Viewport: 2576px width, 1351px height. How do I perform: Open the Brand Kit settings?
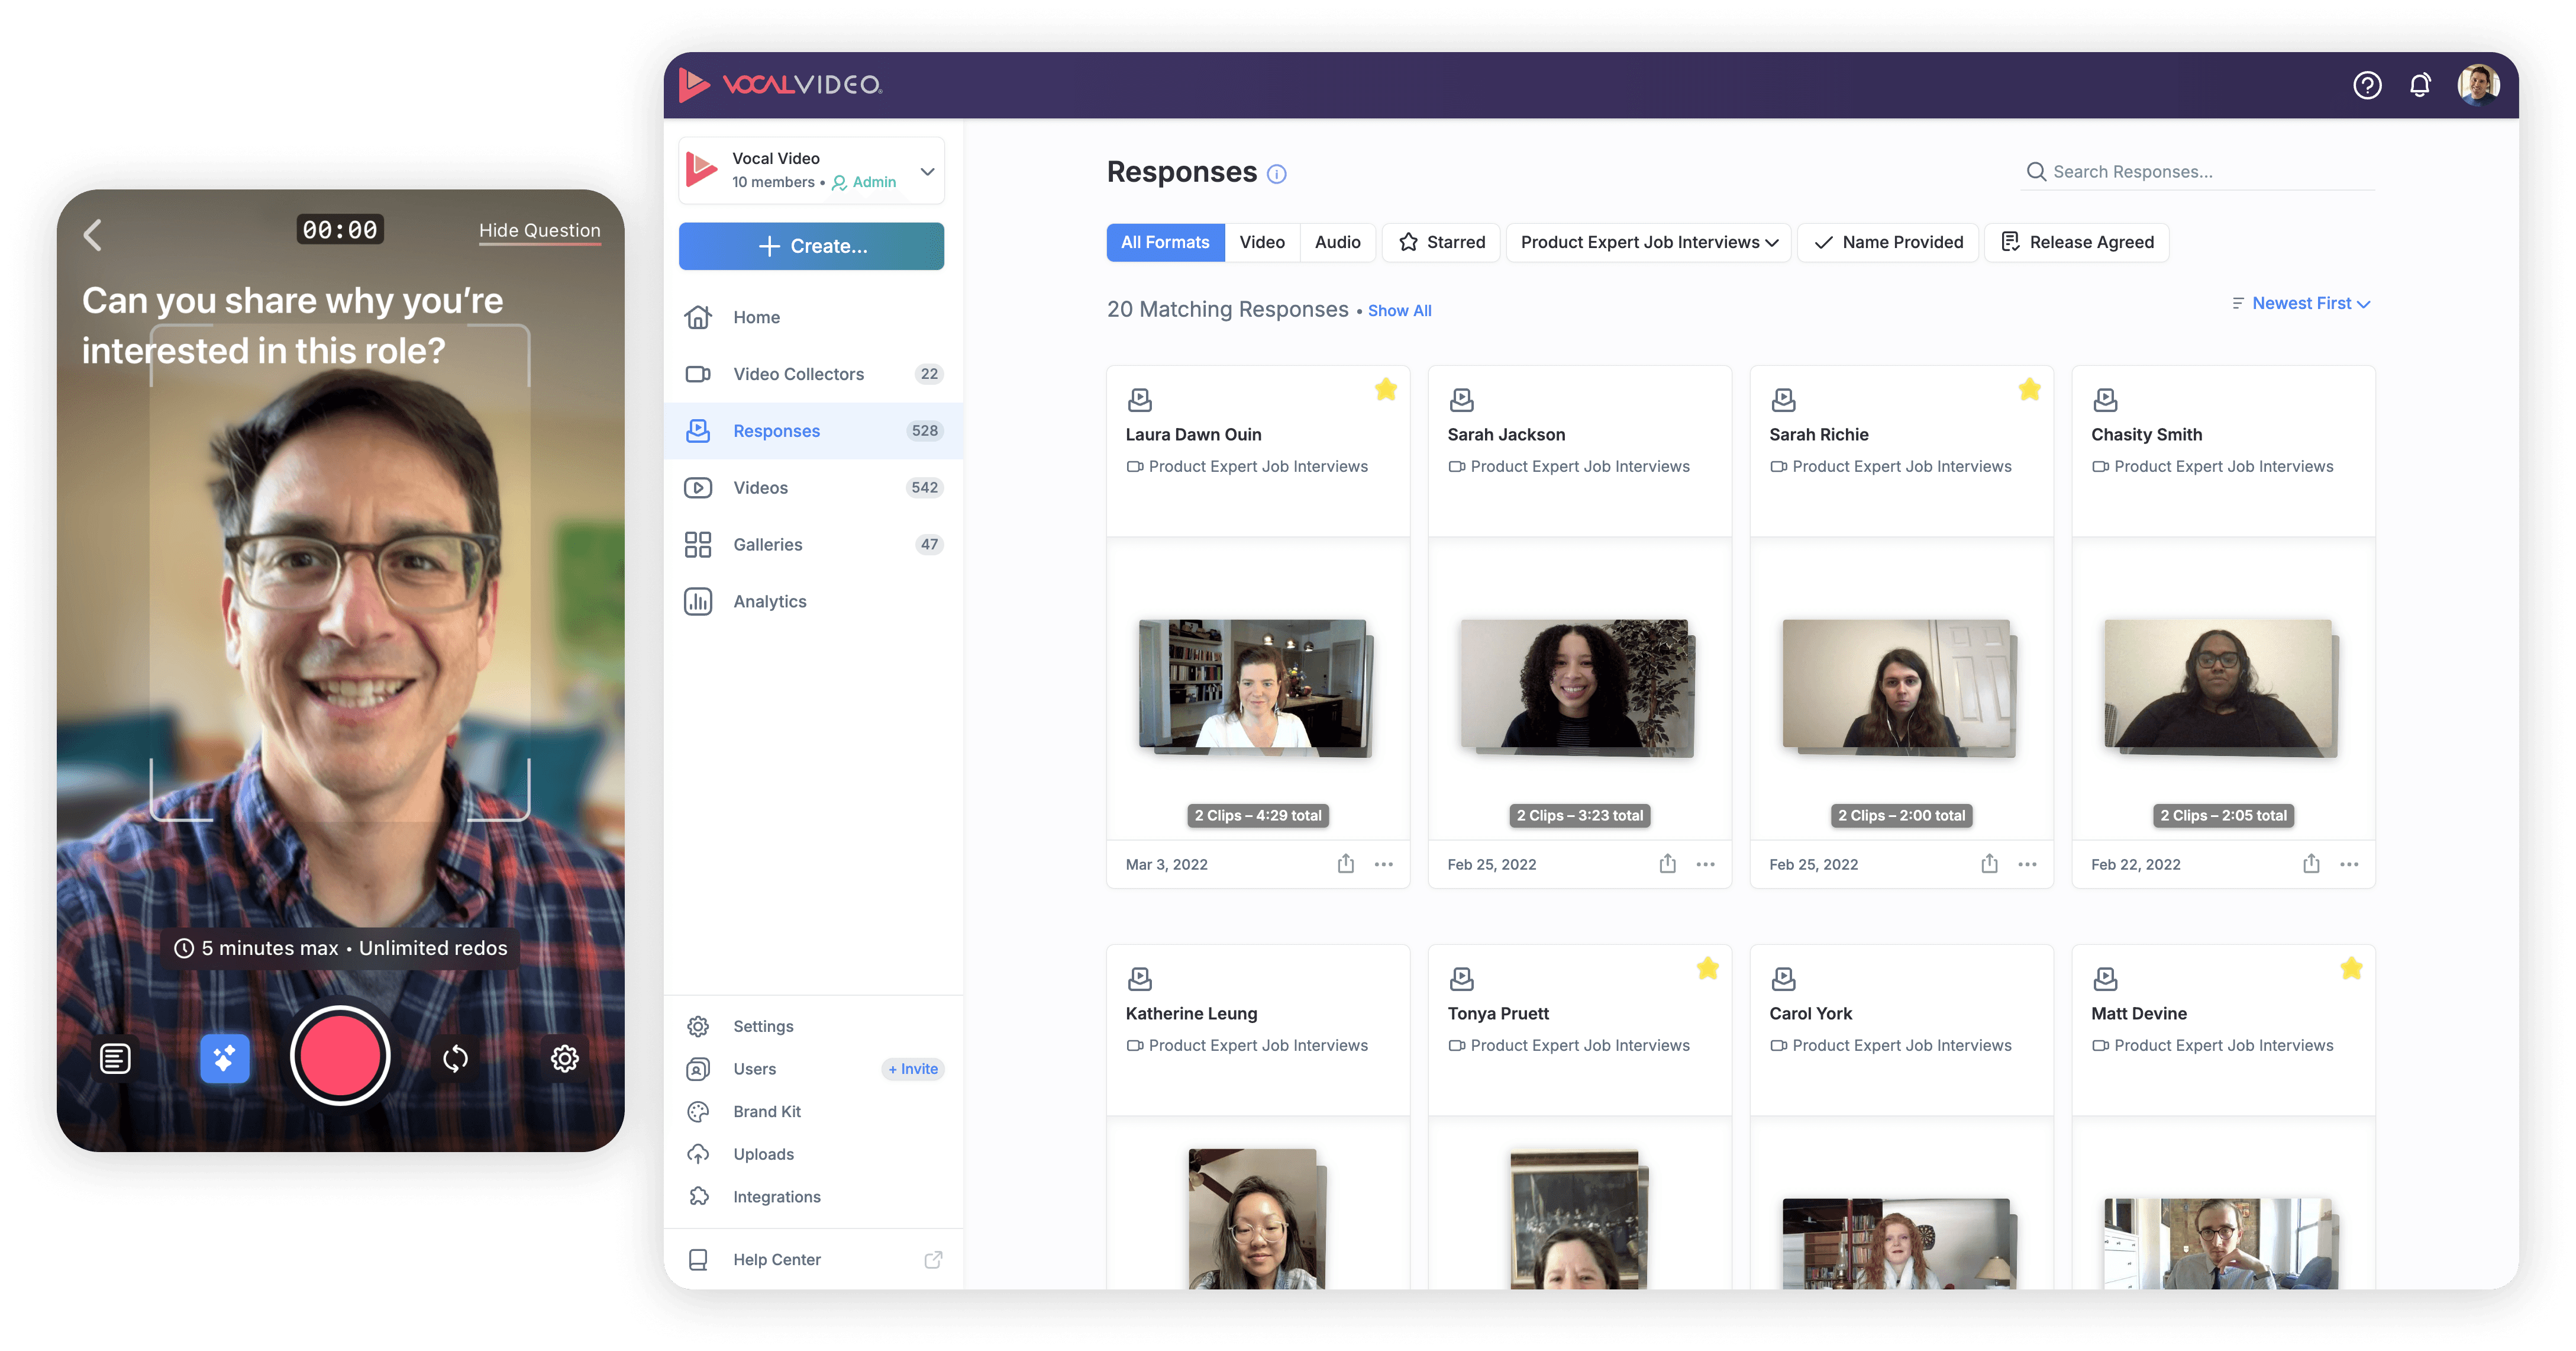(813, 1112)
